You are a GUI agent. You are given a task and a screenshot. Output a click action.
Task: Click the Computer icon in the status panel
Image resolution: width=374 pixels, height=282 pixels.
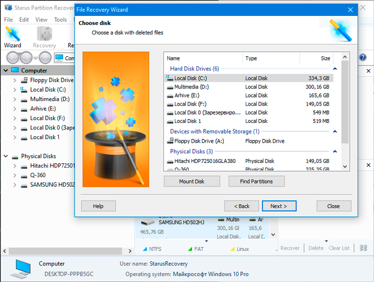(21, 269)
